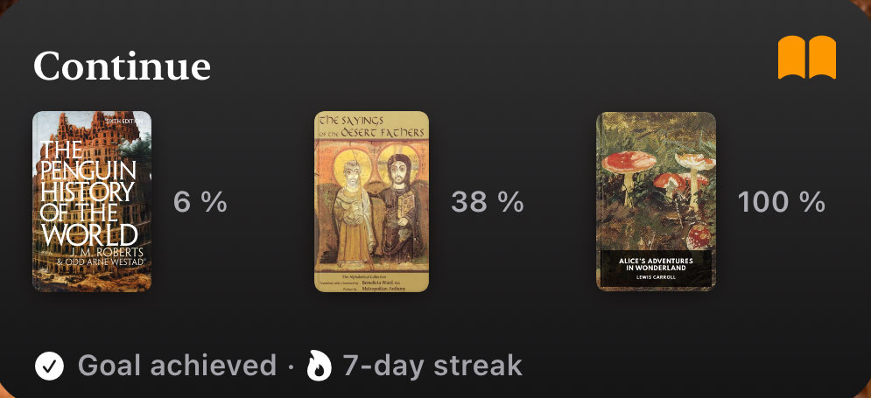Screen dimensions: 871x398
Task: Open Alice's Adventures in Wonderland cover
Action: 656,201
